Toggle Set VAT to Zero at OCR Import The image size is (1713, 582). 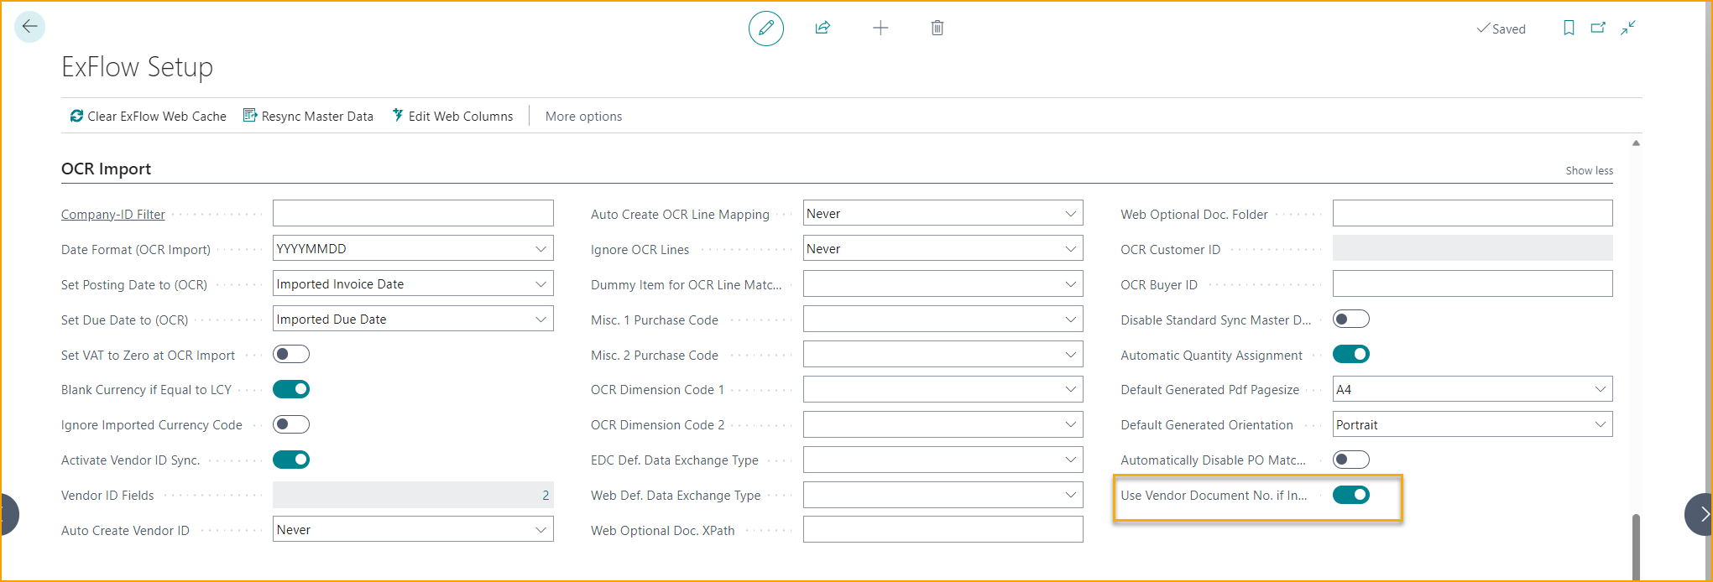[x=291, y=354]
